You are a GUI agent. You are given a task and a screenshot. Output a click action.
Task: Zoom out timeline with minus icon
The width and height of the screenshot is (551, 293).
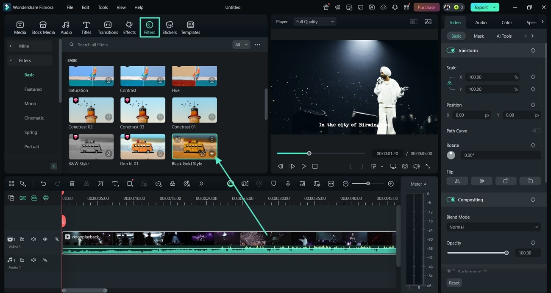[345, 184]
